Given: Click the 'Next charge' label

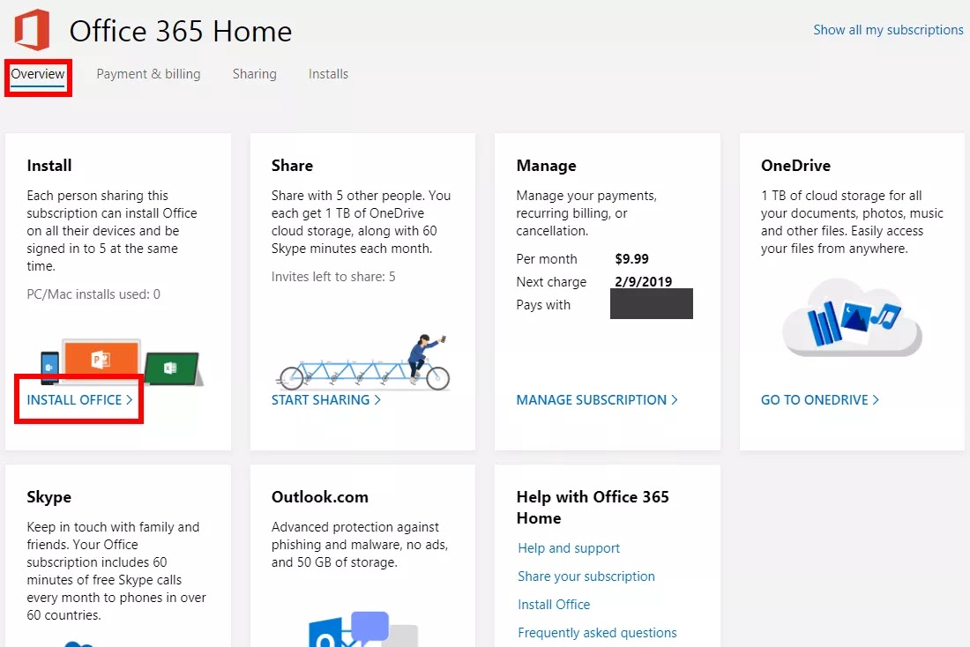Looking at the screenshot, I should click(x=551, y=282).
